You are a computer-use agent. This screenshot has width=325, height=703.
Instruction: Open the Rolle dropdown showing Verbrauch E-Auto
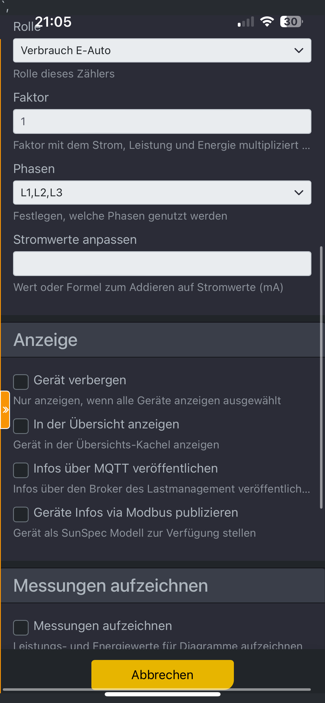pos(162,50)
